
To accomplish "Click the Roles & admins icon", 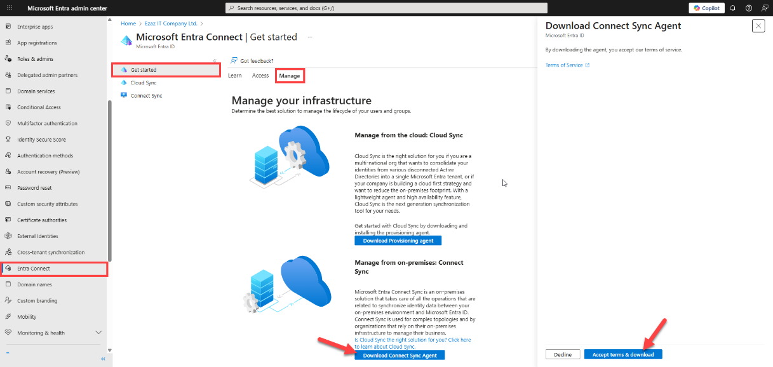I will [x=8, y=59].
